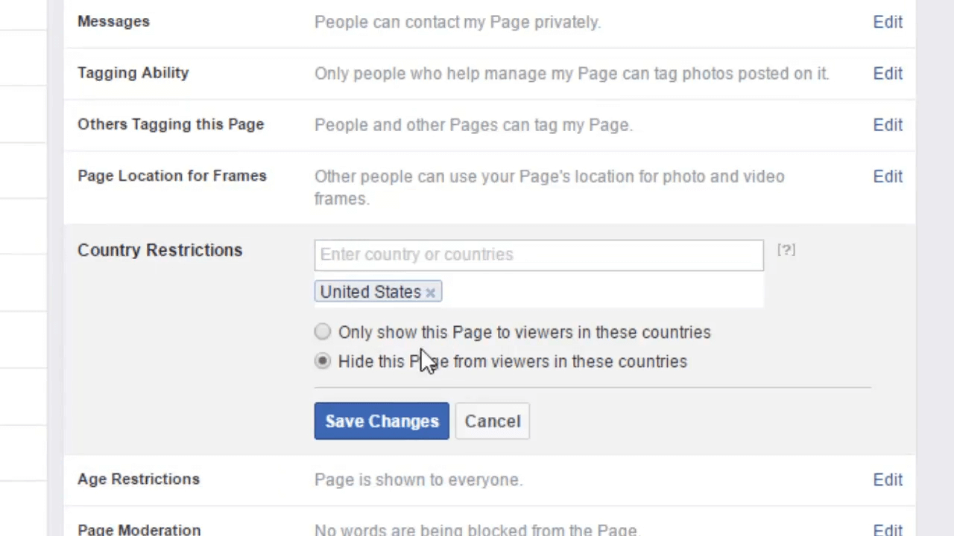Select Only show this Page radio option
The width and height of the screenshot is (954, 536).
click(x=322, y=332)
